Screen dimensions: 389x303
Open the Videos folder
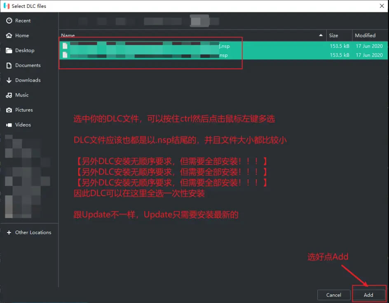(29, 125)
